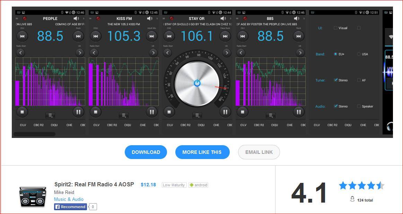Open the Spirit2: Real FM Radio 4 AOSP title
This screenshot has width=403, height=214.
pos(94,185)
